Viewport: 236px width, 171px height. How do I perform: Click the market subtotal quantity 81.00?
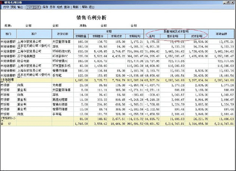[x=81, y=119]
